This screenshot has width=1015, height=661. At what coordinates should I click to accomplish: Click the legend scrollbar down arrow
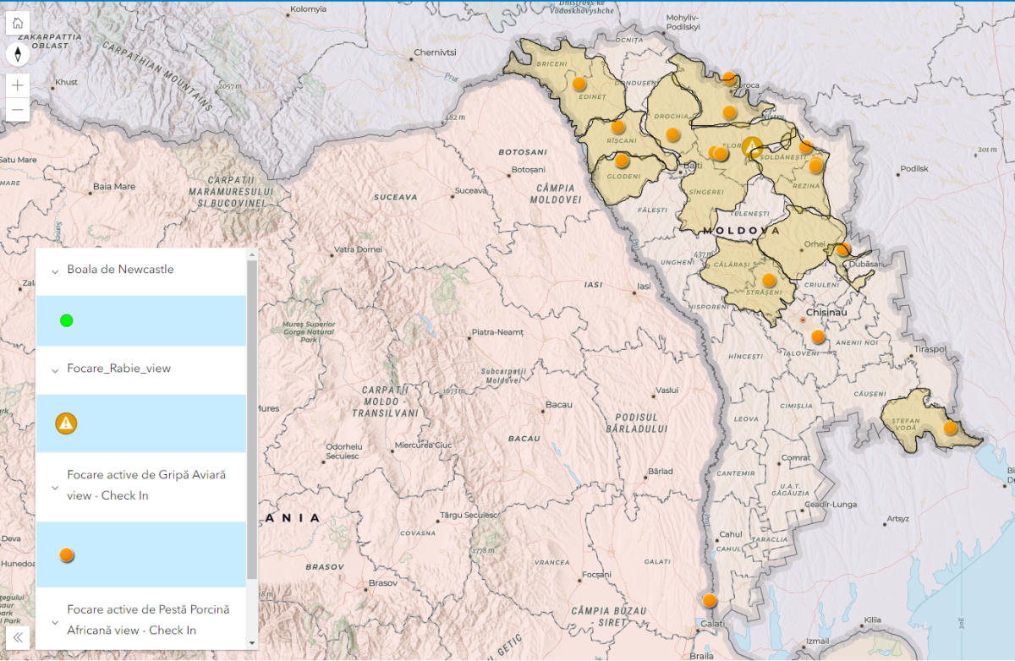pyautogui.click(x=251, y=643)
